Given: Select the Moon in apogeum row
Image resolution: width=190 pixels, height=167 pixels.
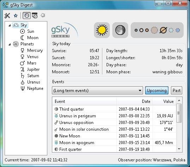Looking at the screenshot, I should coord(114,143).
